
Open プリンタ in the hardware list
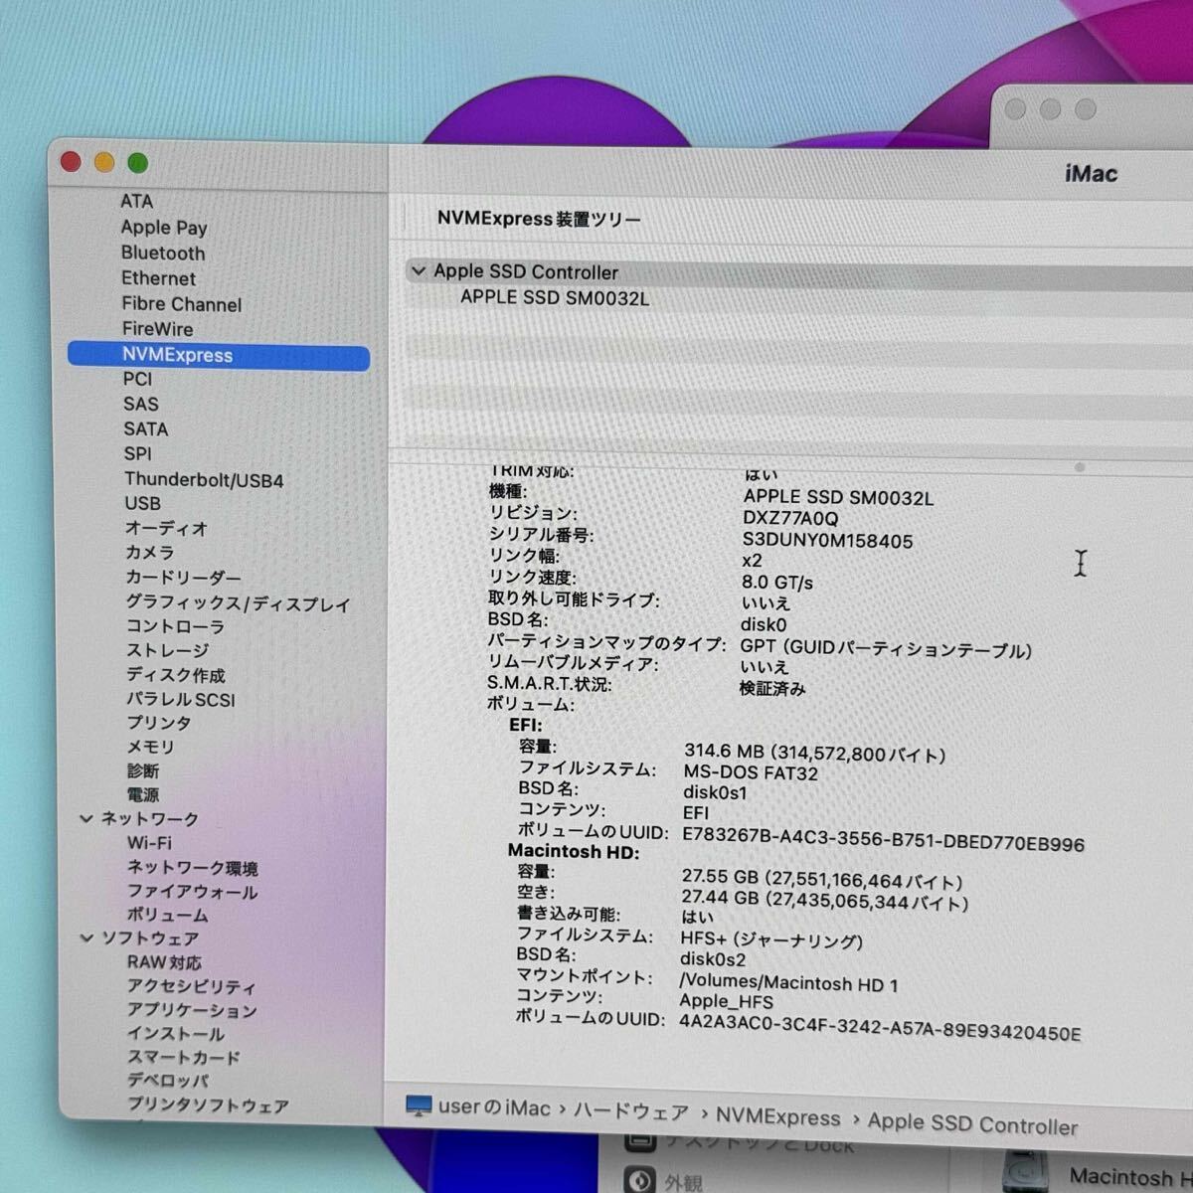159,723
